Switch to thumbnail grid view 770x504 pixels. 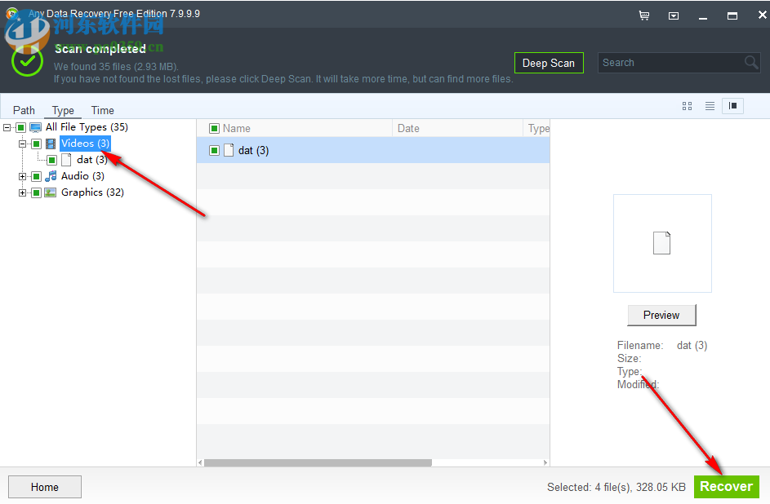click(x=687, y=106)
